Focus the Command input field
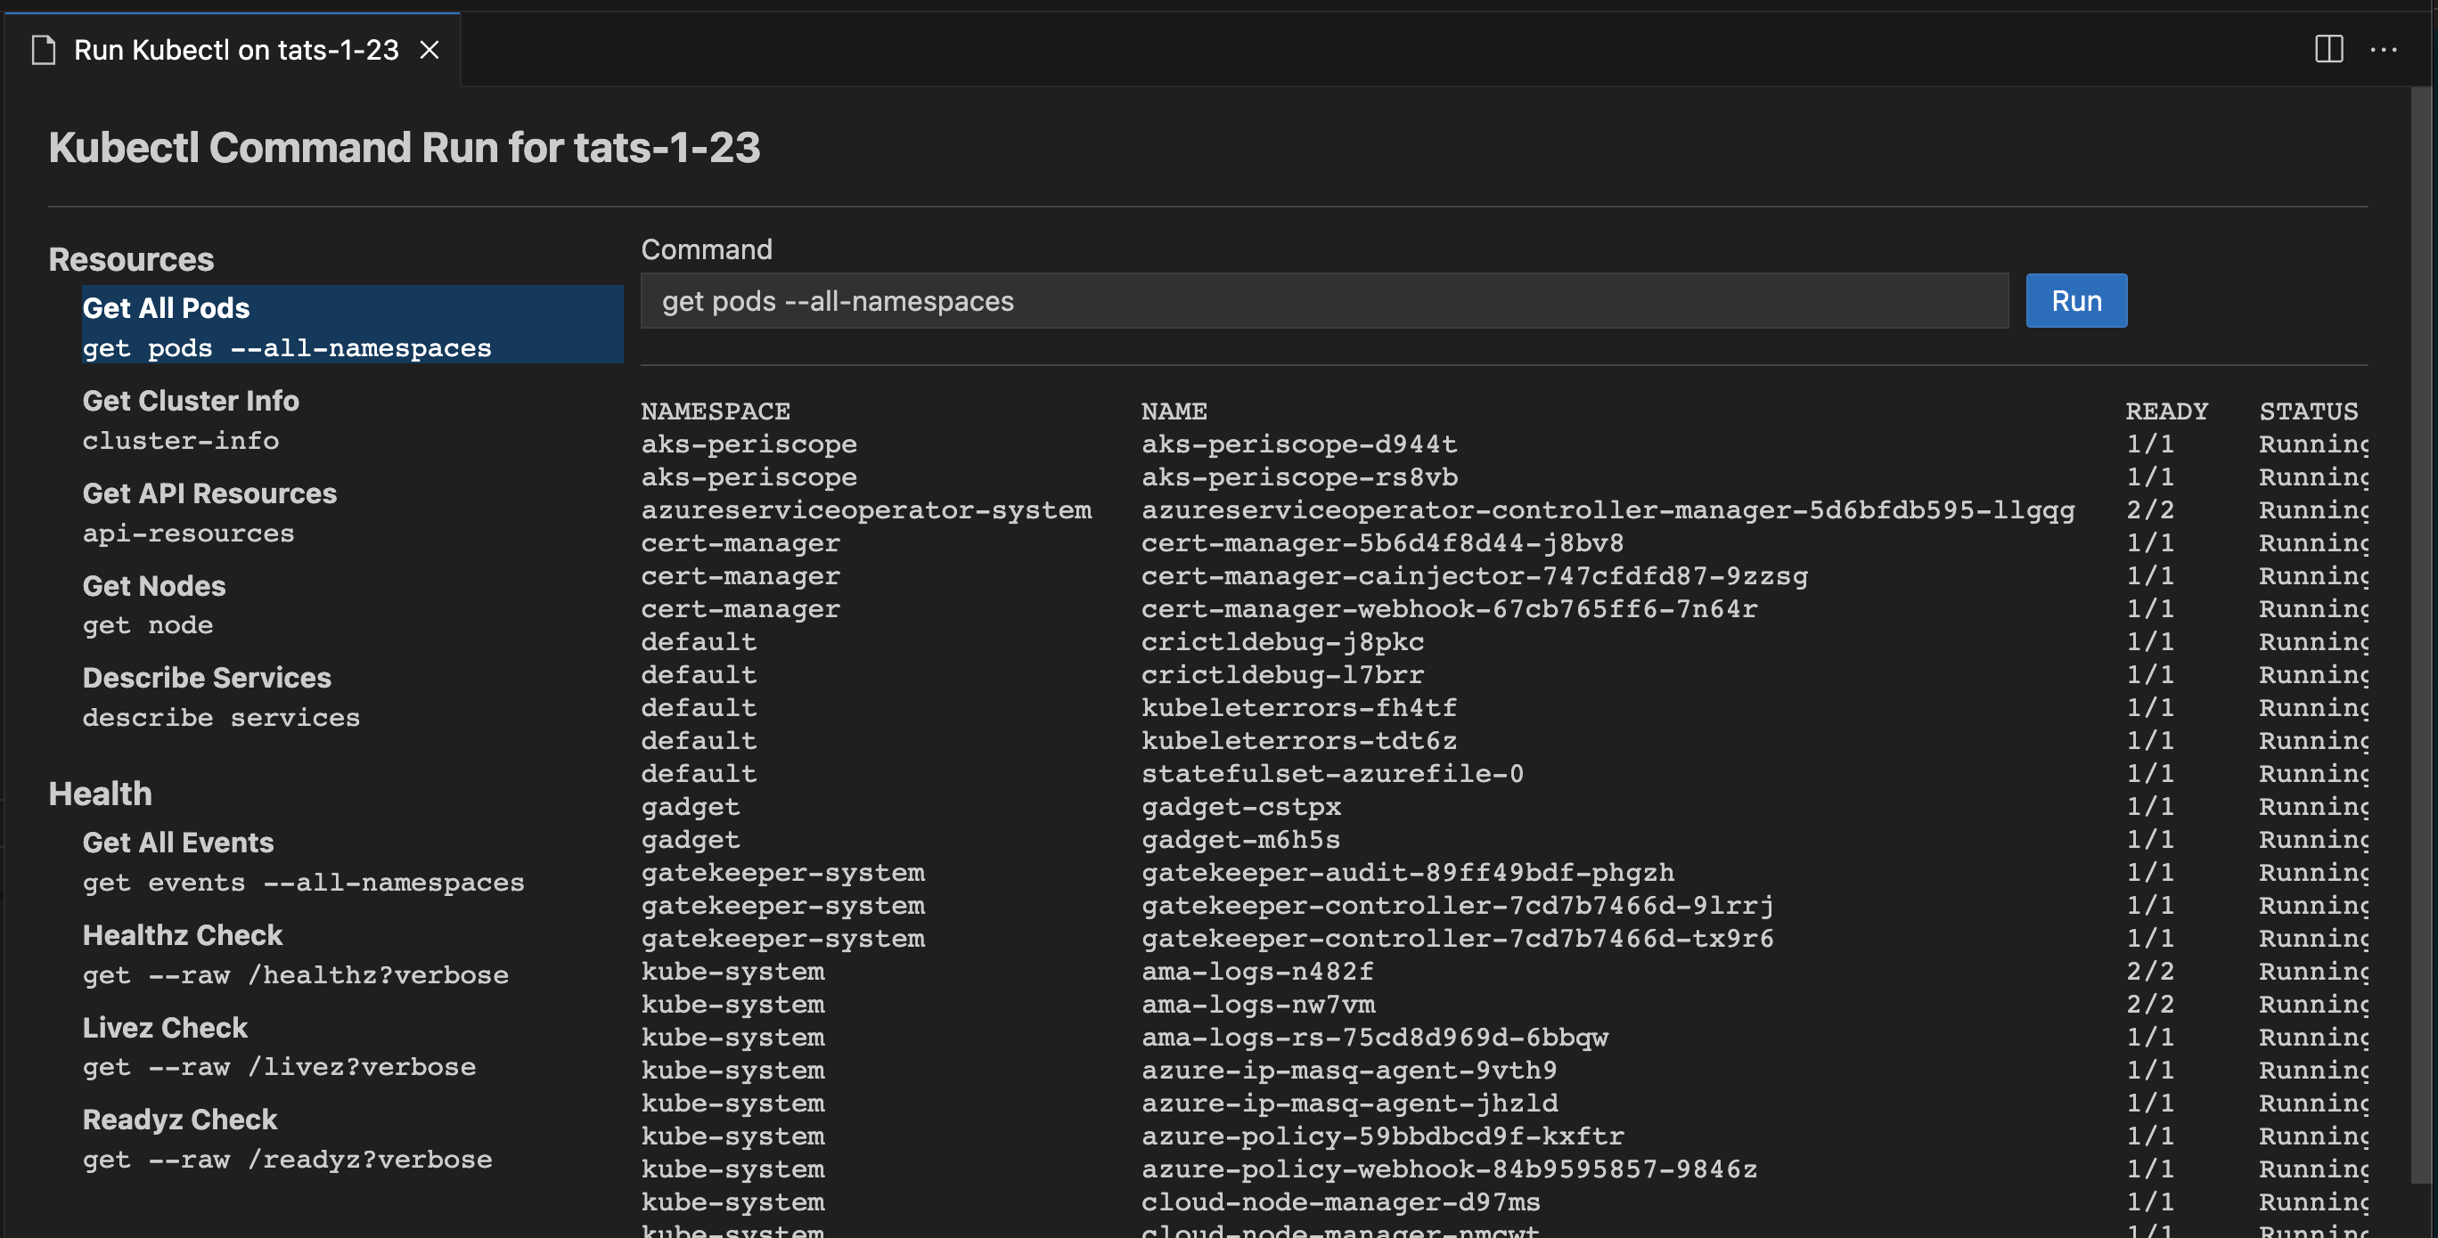The width and height of the screenshot is (2438, 1238). coord(1324,301)
